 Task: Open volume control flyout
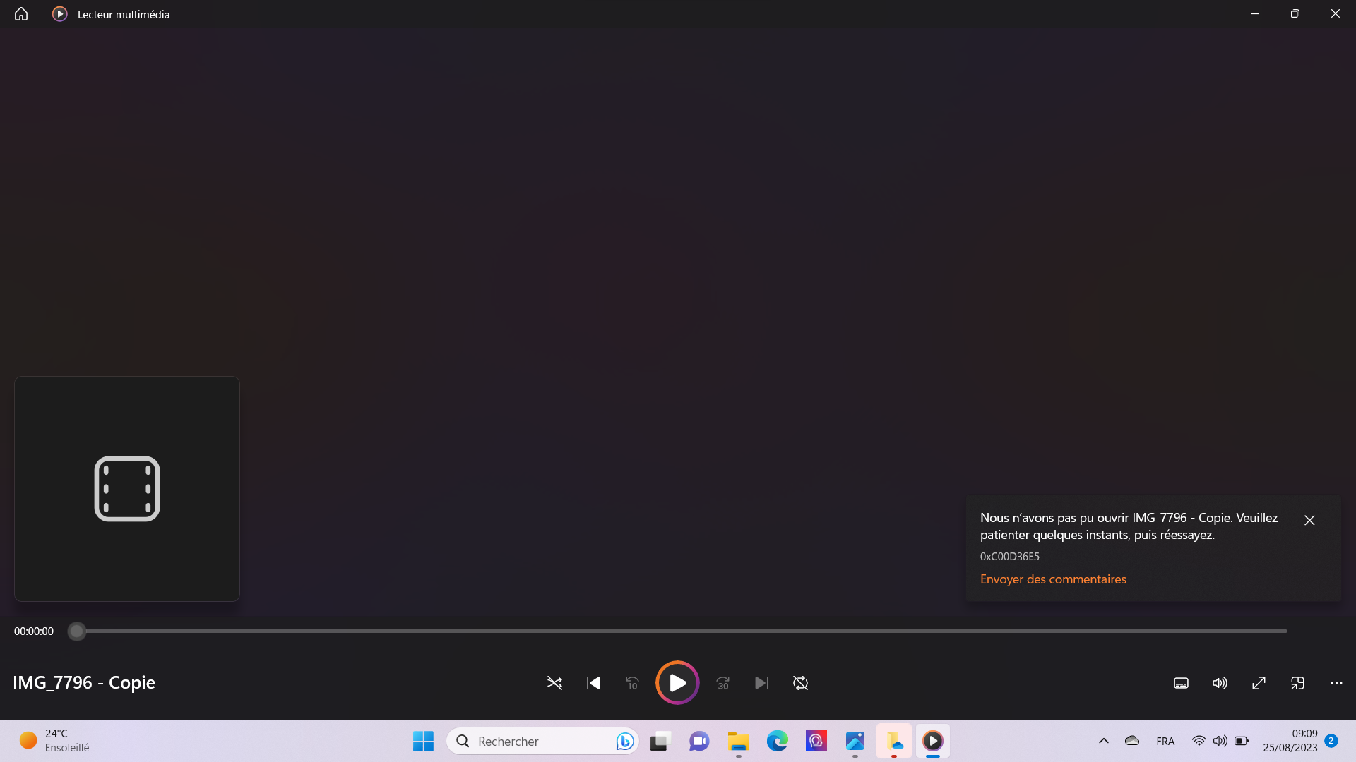pyautogui.click(x=1220, y=683)
